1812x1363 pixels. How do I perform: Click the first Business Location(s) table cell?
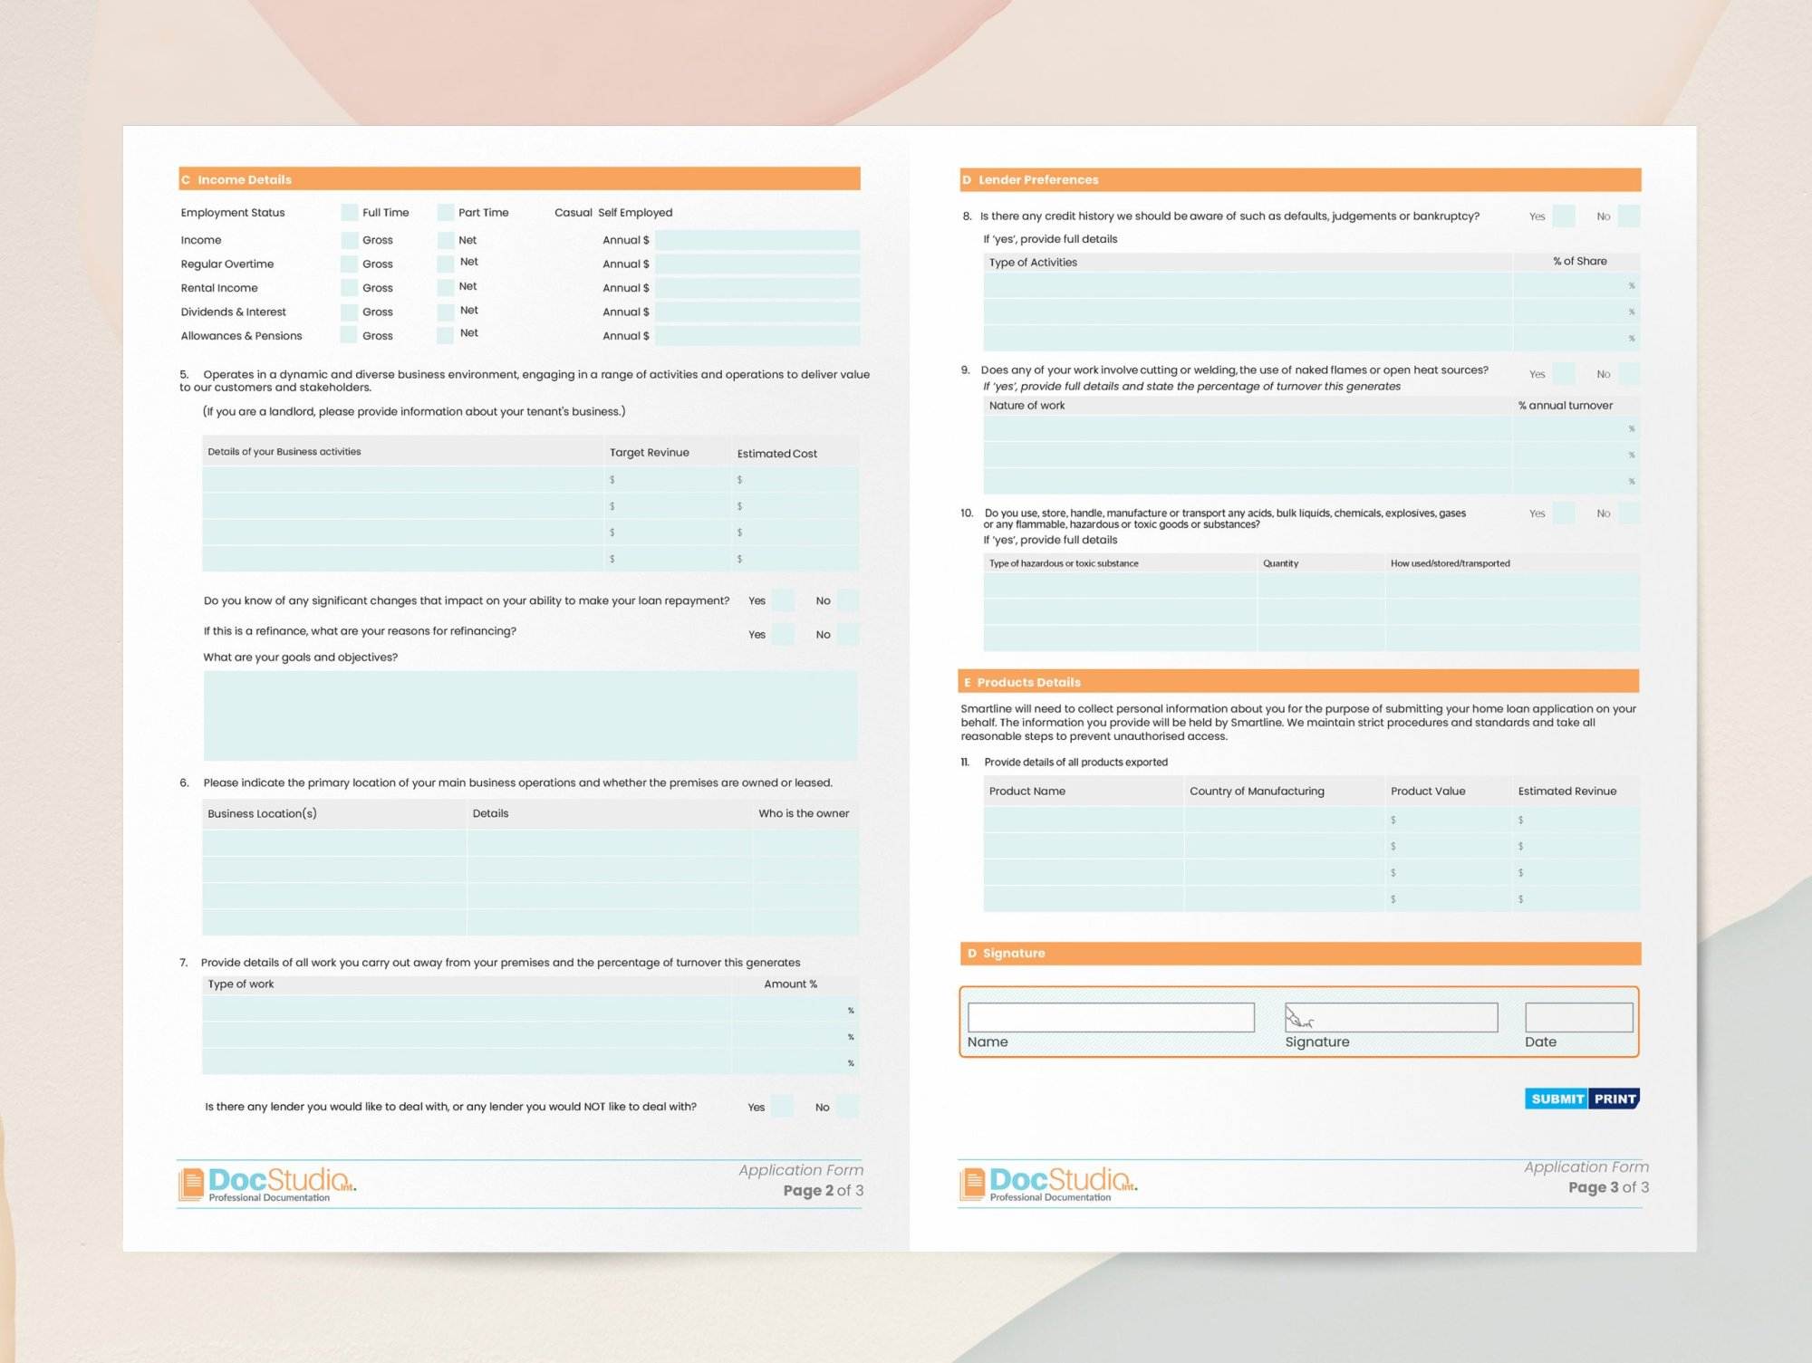point(333,843)
